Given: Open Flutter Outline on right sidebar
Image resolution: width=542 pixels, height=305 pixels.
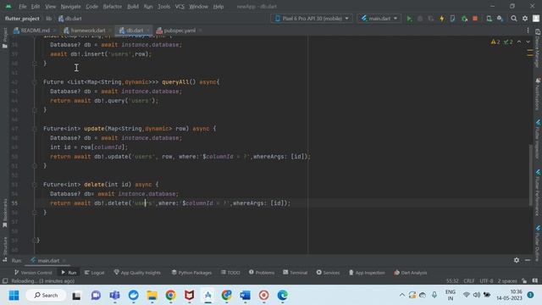Looking at the screenshot, I should [538, 243].
